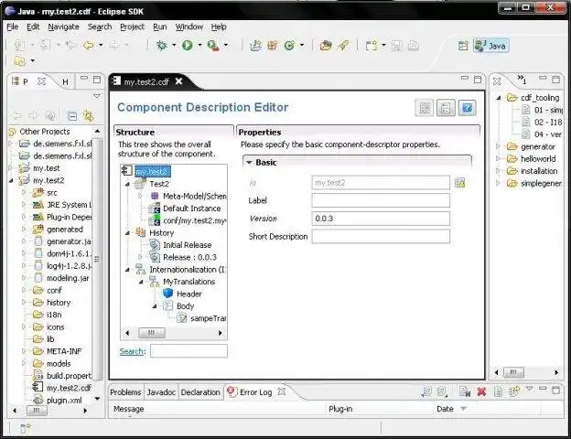This screenshot has height=439, width=571.
Task: Open the Java perspective button
Action: tap(491, 46)
